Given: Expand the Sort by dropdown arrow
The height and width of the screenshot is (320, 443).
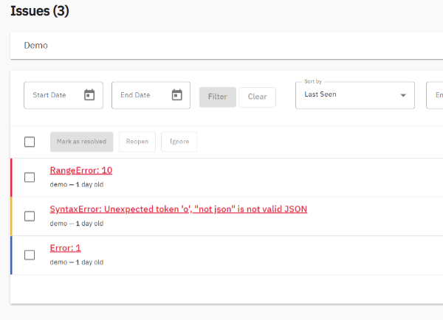Looking at the screenshot, I should click(403, 95).
